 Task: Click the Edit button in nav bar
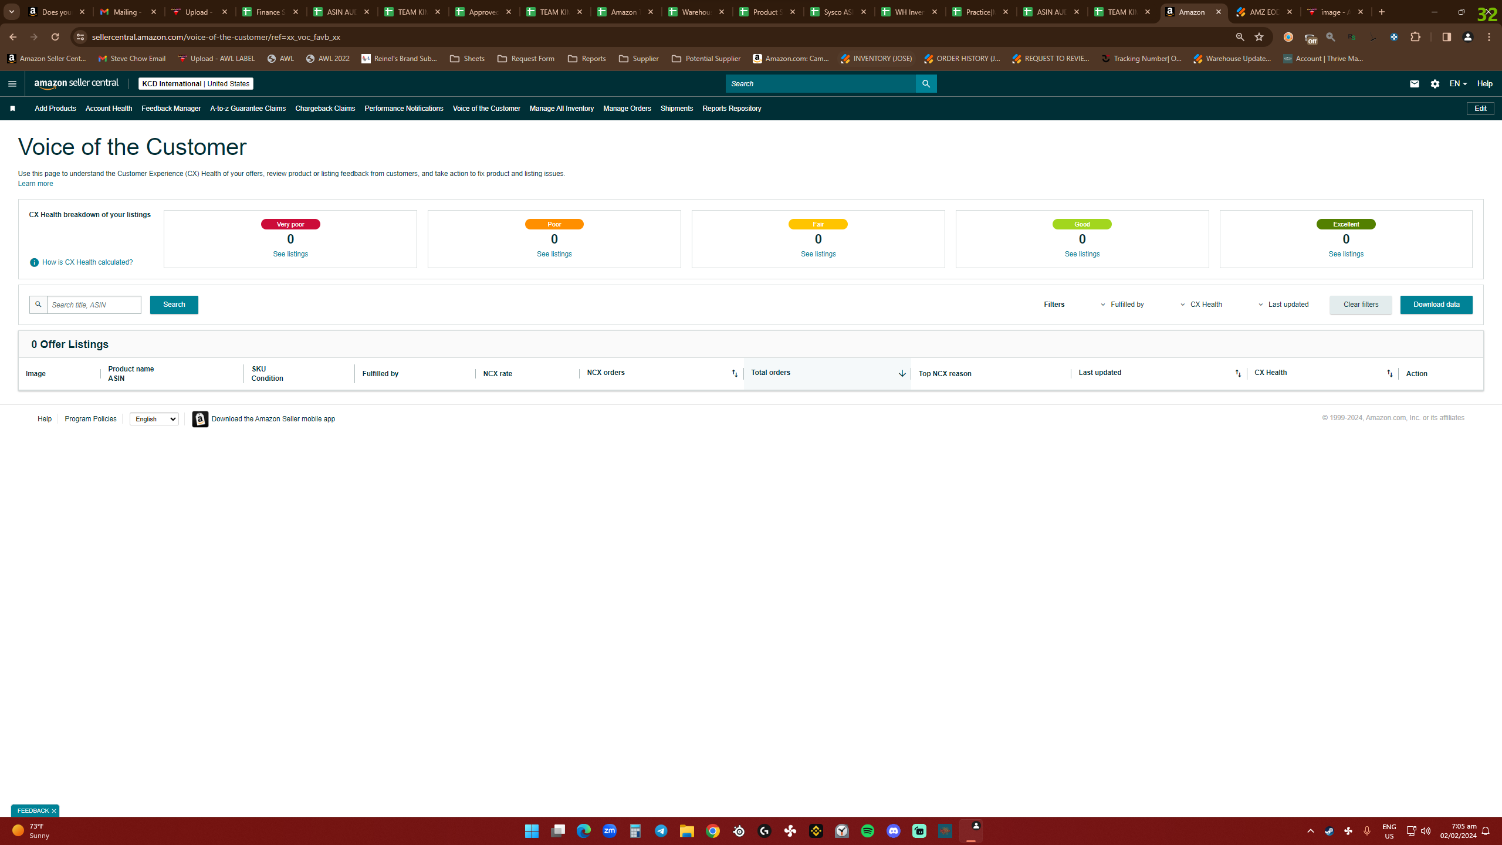coord(1480,109)
